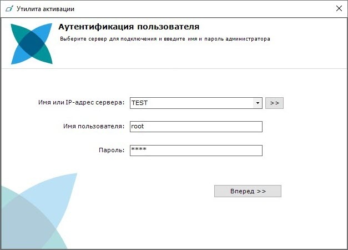The width and height of the screenshot is (348, 250).
Task: Click the subtitle text about choosing server
Action: (165, 39)
